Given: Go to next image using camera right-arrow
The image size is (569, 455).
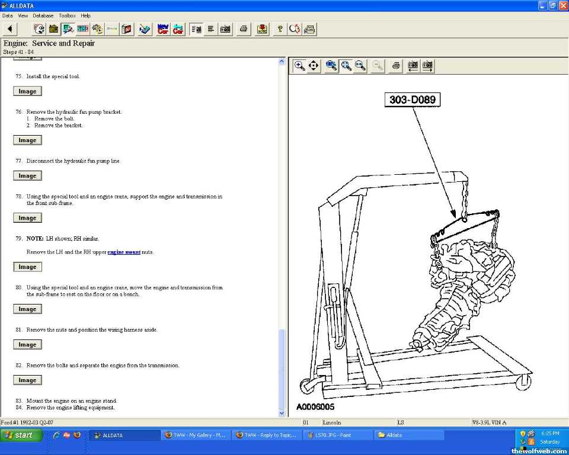Looking at the screenshot, I should [x=427, y=66].
